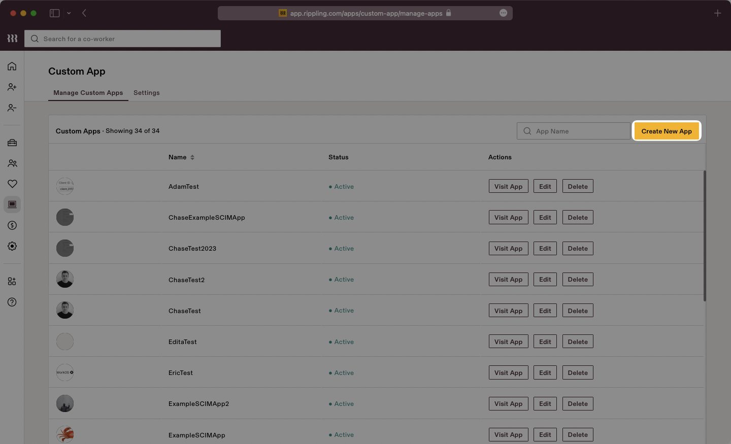Select the onboarding add-person sidebar icon

point(12,87)
